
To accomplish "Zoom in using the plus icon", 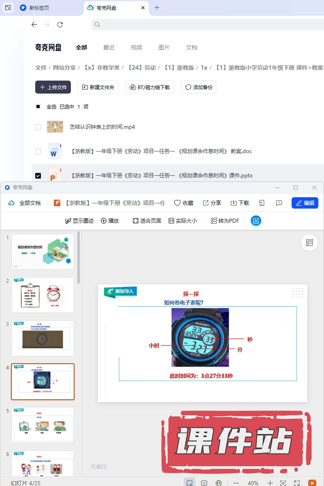I will [x=270, y=483].
